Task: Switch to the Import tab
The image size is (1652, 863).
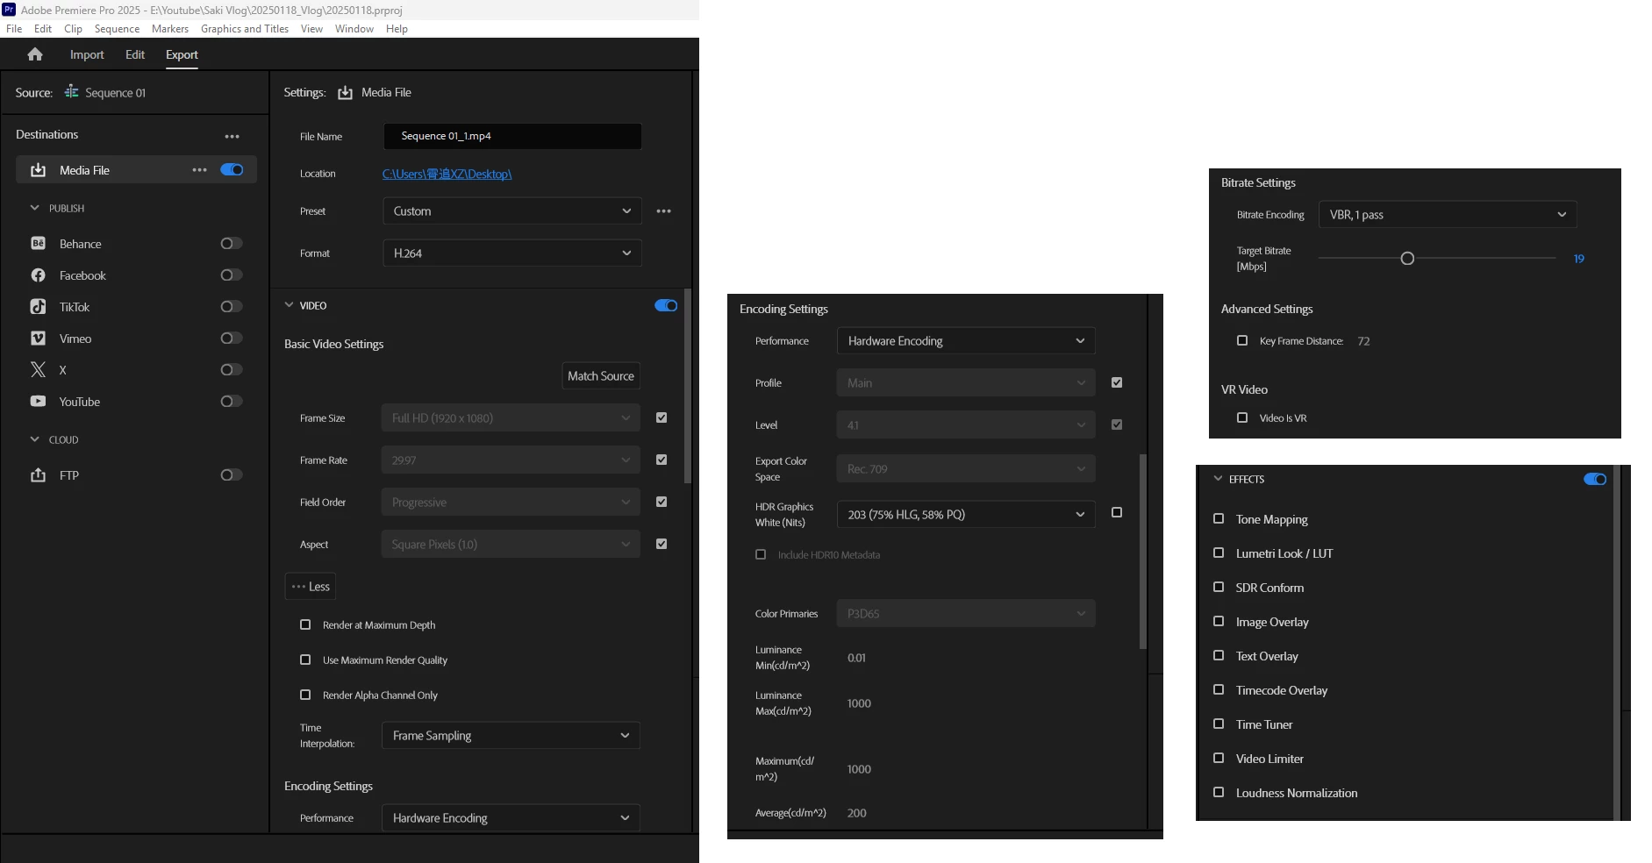Action: (x=87, y=54)
